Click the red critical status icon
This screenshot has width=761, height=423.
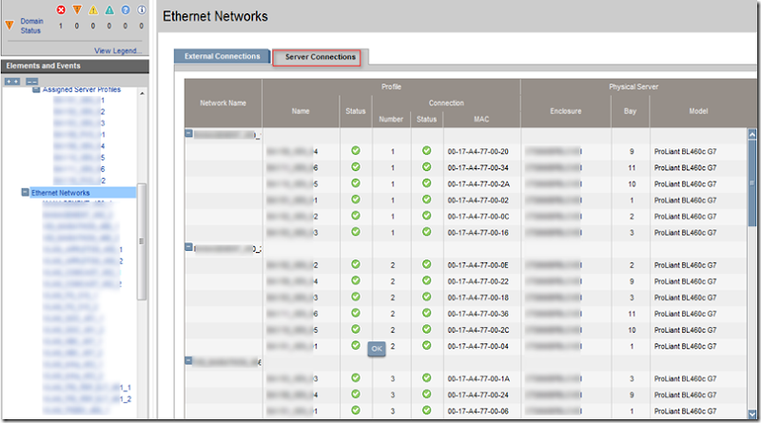tap(62, 10)
